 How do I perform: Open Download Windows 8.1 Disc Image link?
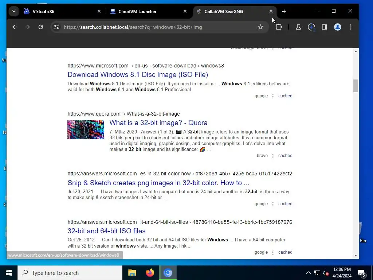(x=138, y=74)
